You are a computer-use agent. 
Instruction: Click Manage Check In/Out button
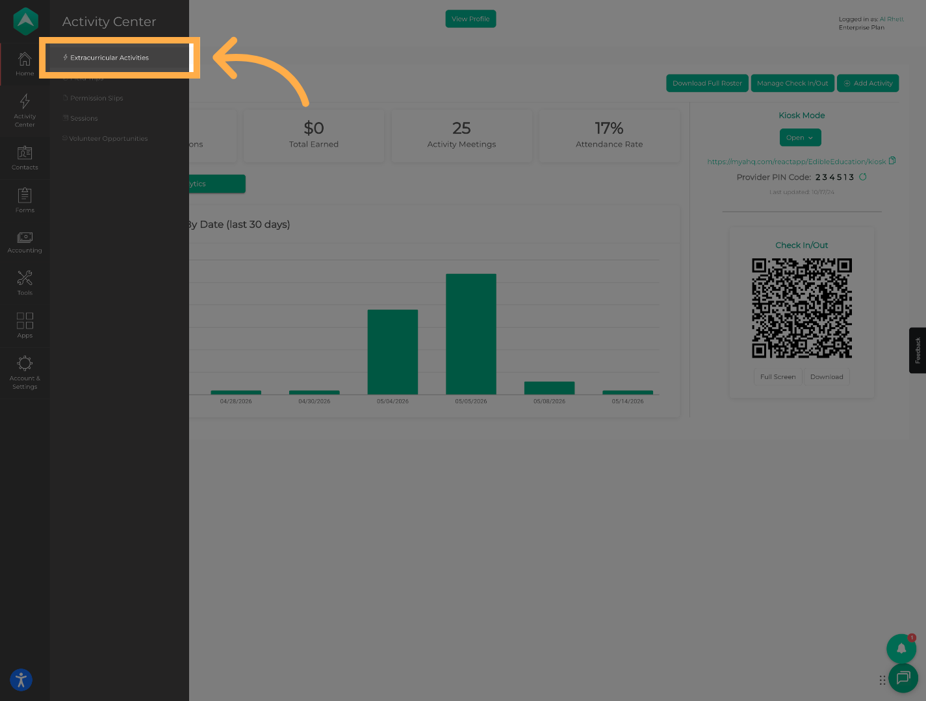click(x=792, y=83)
